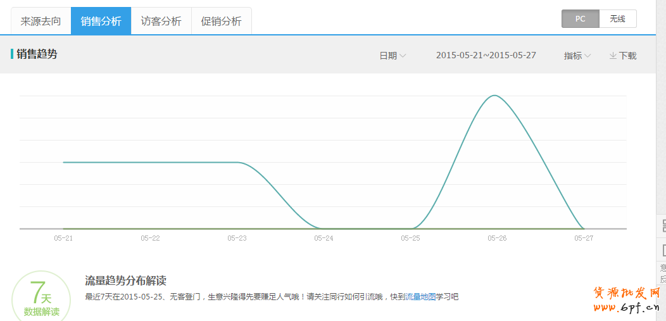Select the 销售分析 tab
The width and height of the screenshot is (666, 321).
click(x=101, y=22)
